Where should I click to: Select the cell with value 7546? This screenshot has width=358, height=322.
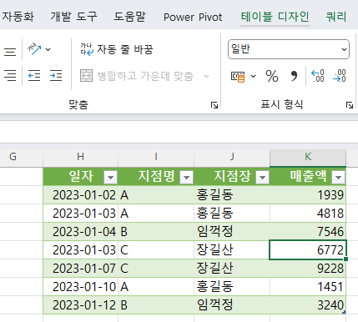(308, 232)
